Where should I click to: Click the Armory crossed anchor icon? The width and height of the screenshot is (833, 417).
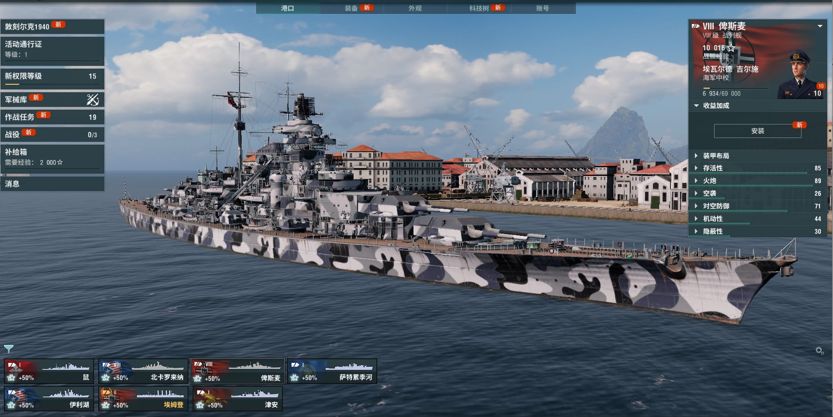tap(93, 100)
